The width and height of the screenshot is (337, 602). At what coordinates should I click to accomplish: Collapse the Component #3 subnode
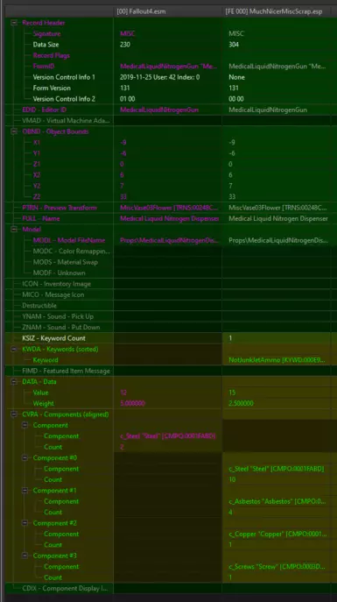pos(25,556)
